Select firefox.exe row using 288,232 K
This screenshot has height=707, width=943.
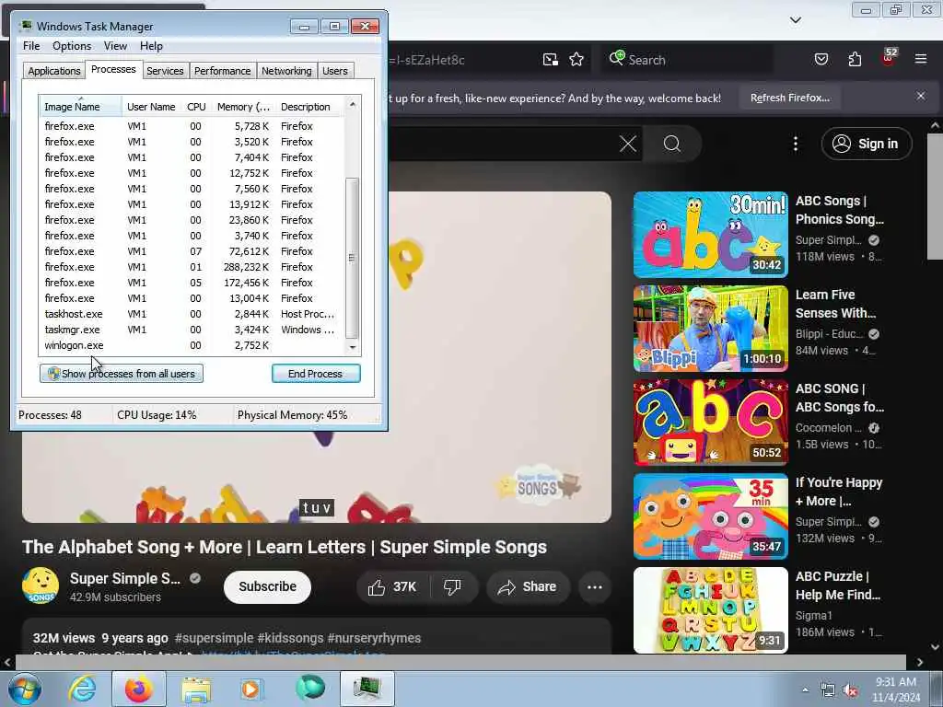[192, 267]
